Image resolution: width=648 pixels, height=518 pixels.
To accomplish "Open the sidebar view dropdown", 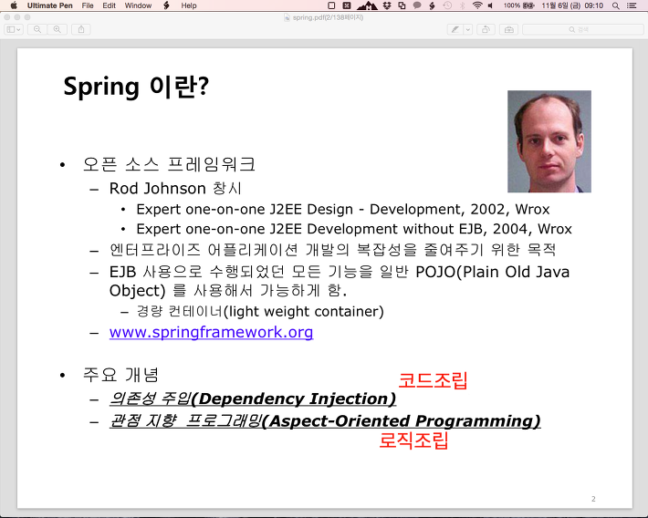I will tap(14, 29).
